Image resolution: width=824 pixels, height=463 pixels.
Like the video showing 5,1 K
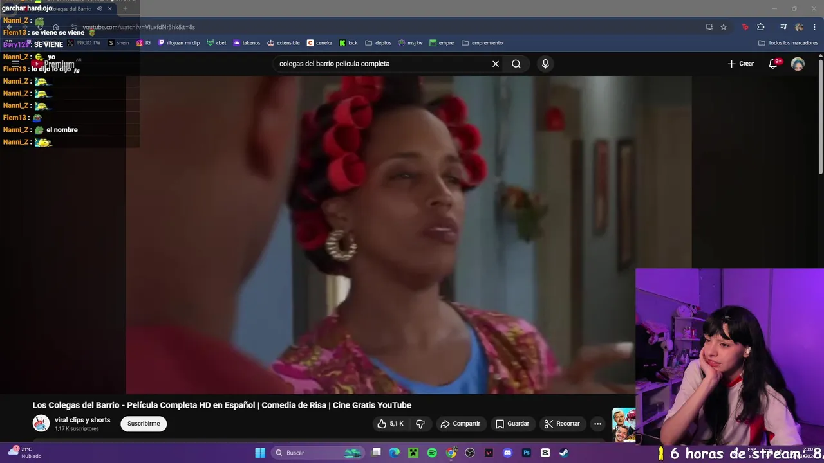coord(390,424)
